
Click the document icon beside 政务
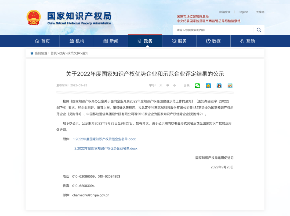139,41
